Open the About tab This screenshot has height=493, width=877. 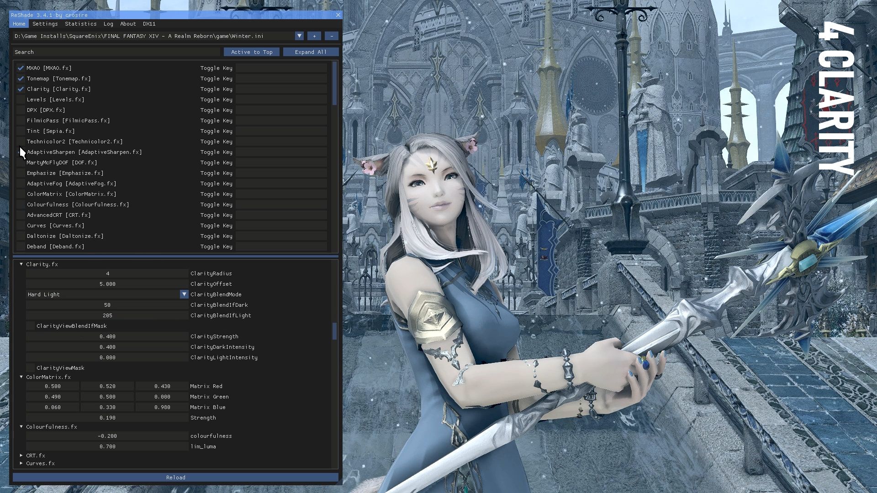tap(128, 24)
